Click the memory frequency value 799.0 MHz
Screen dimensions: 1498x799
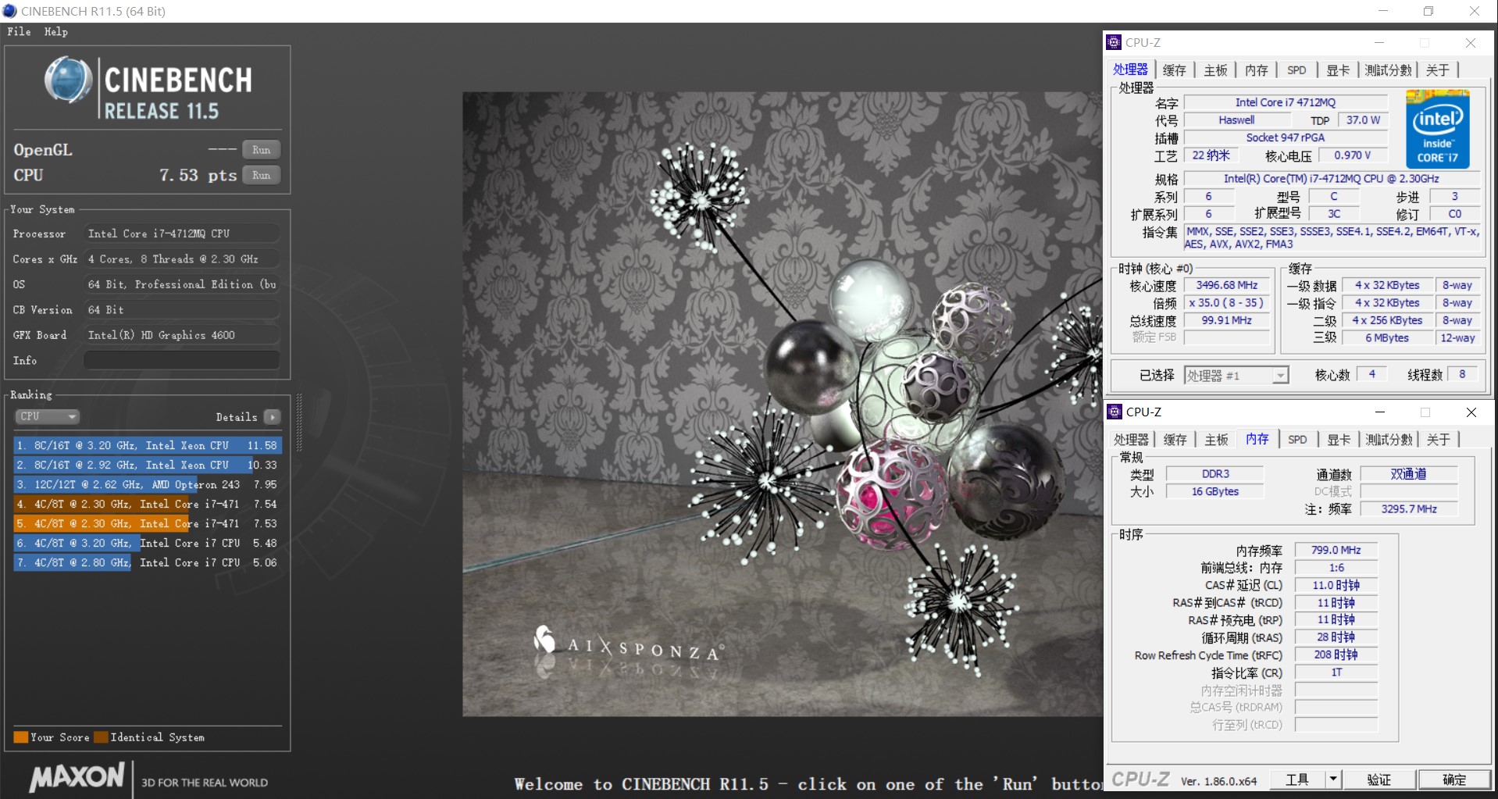click(x=1336, y=550)
